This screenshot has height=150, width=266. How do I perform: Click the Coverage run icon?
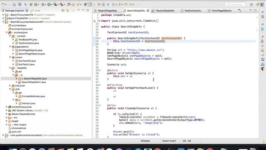tap(55, 5)
